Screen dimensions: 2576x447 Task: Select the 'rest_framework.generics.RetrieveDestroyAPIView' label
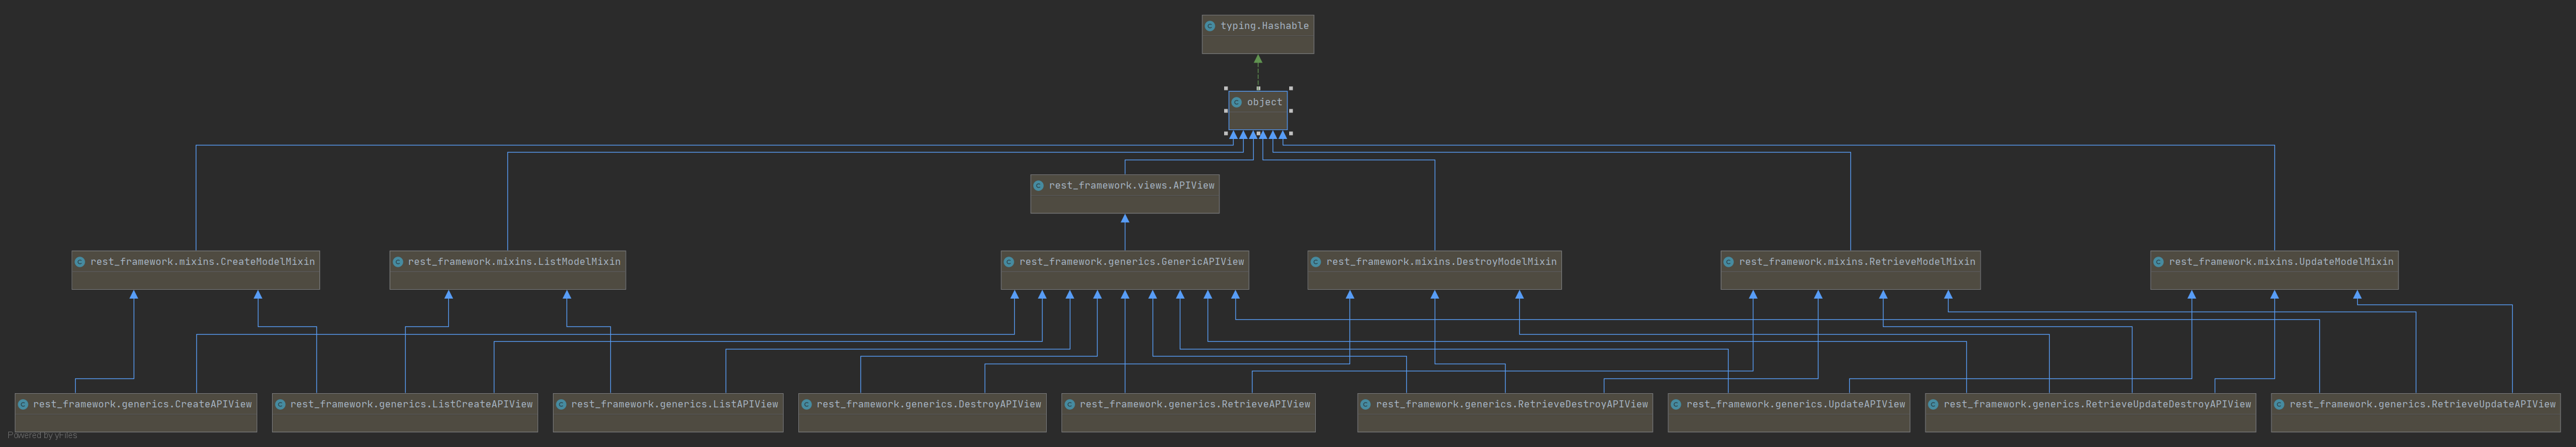pyautogui.click(x=1512, y=405)
